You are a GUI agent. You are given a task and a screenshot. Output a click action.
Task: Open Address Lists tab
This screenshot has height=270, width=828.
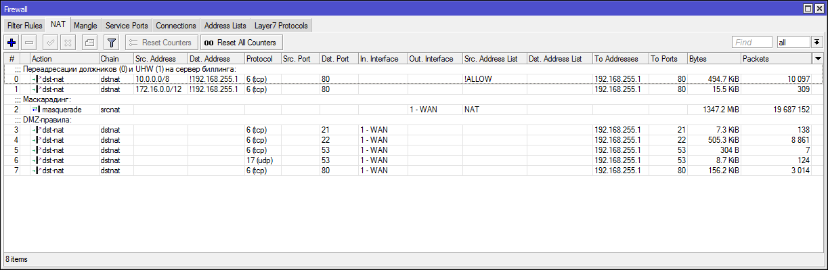(225, 26)
